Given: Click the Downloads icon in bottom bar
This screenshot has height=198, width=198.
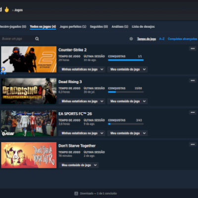Looking at the screenshot, I should point(76,194).
